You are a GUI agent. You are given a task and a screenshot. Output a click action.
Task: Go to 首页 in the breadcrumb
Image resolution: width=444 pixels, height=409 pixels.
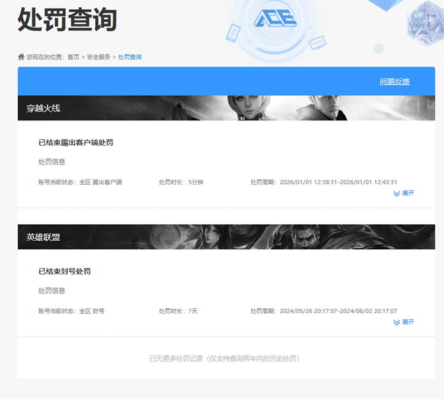73,57
